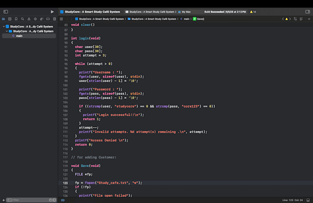Select the StudyCore project root row
The height and width of the screenshot is (203, 313).
29,26
